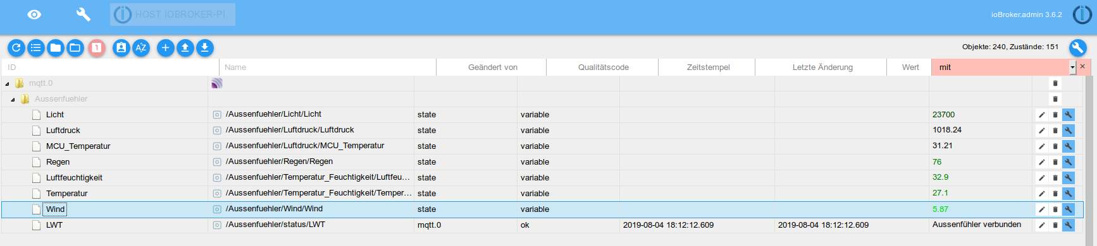
Task: Collapse the Aussenfuehler folder
Action: (13, 100)
